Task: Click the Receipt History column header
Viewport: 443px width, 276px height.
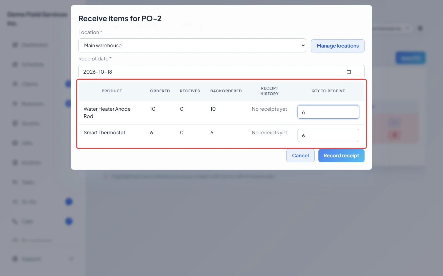Action: pyautogui.click(x=269, y=91)
